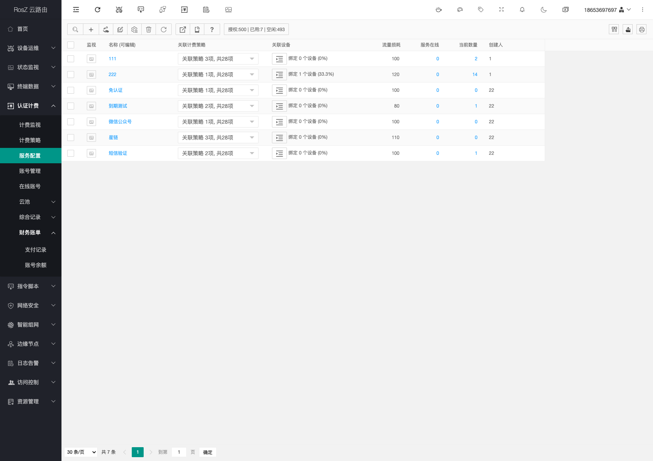Viewport: 653px width, 461px height.
Task: Go to 账号管理 menu item
Action: 30,171
